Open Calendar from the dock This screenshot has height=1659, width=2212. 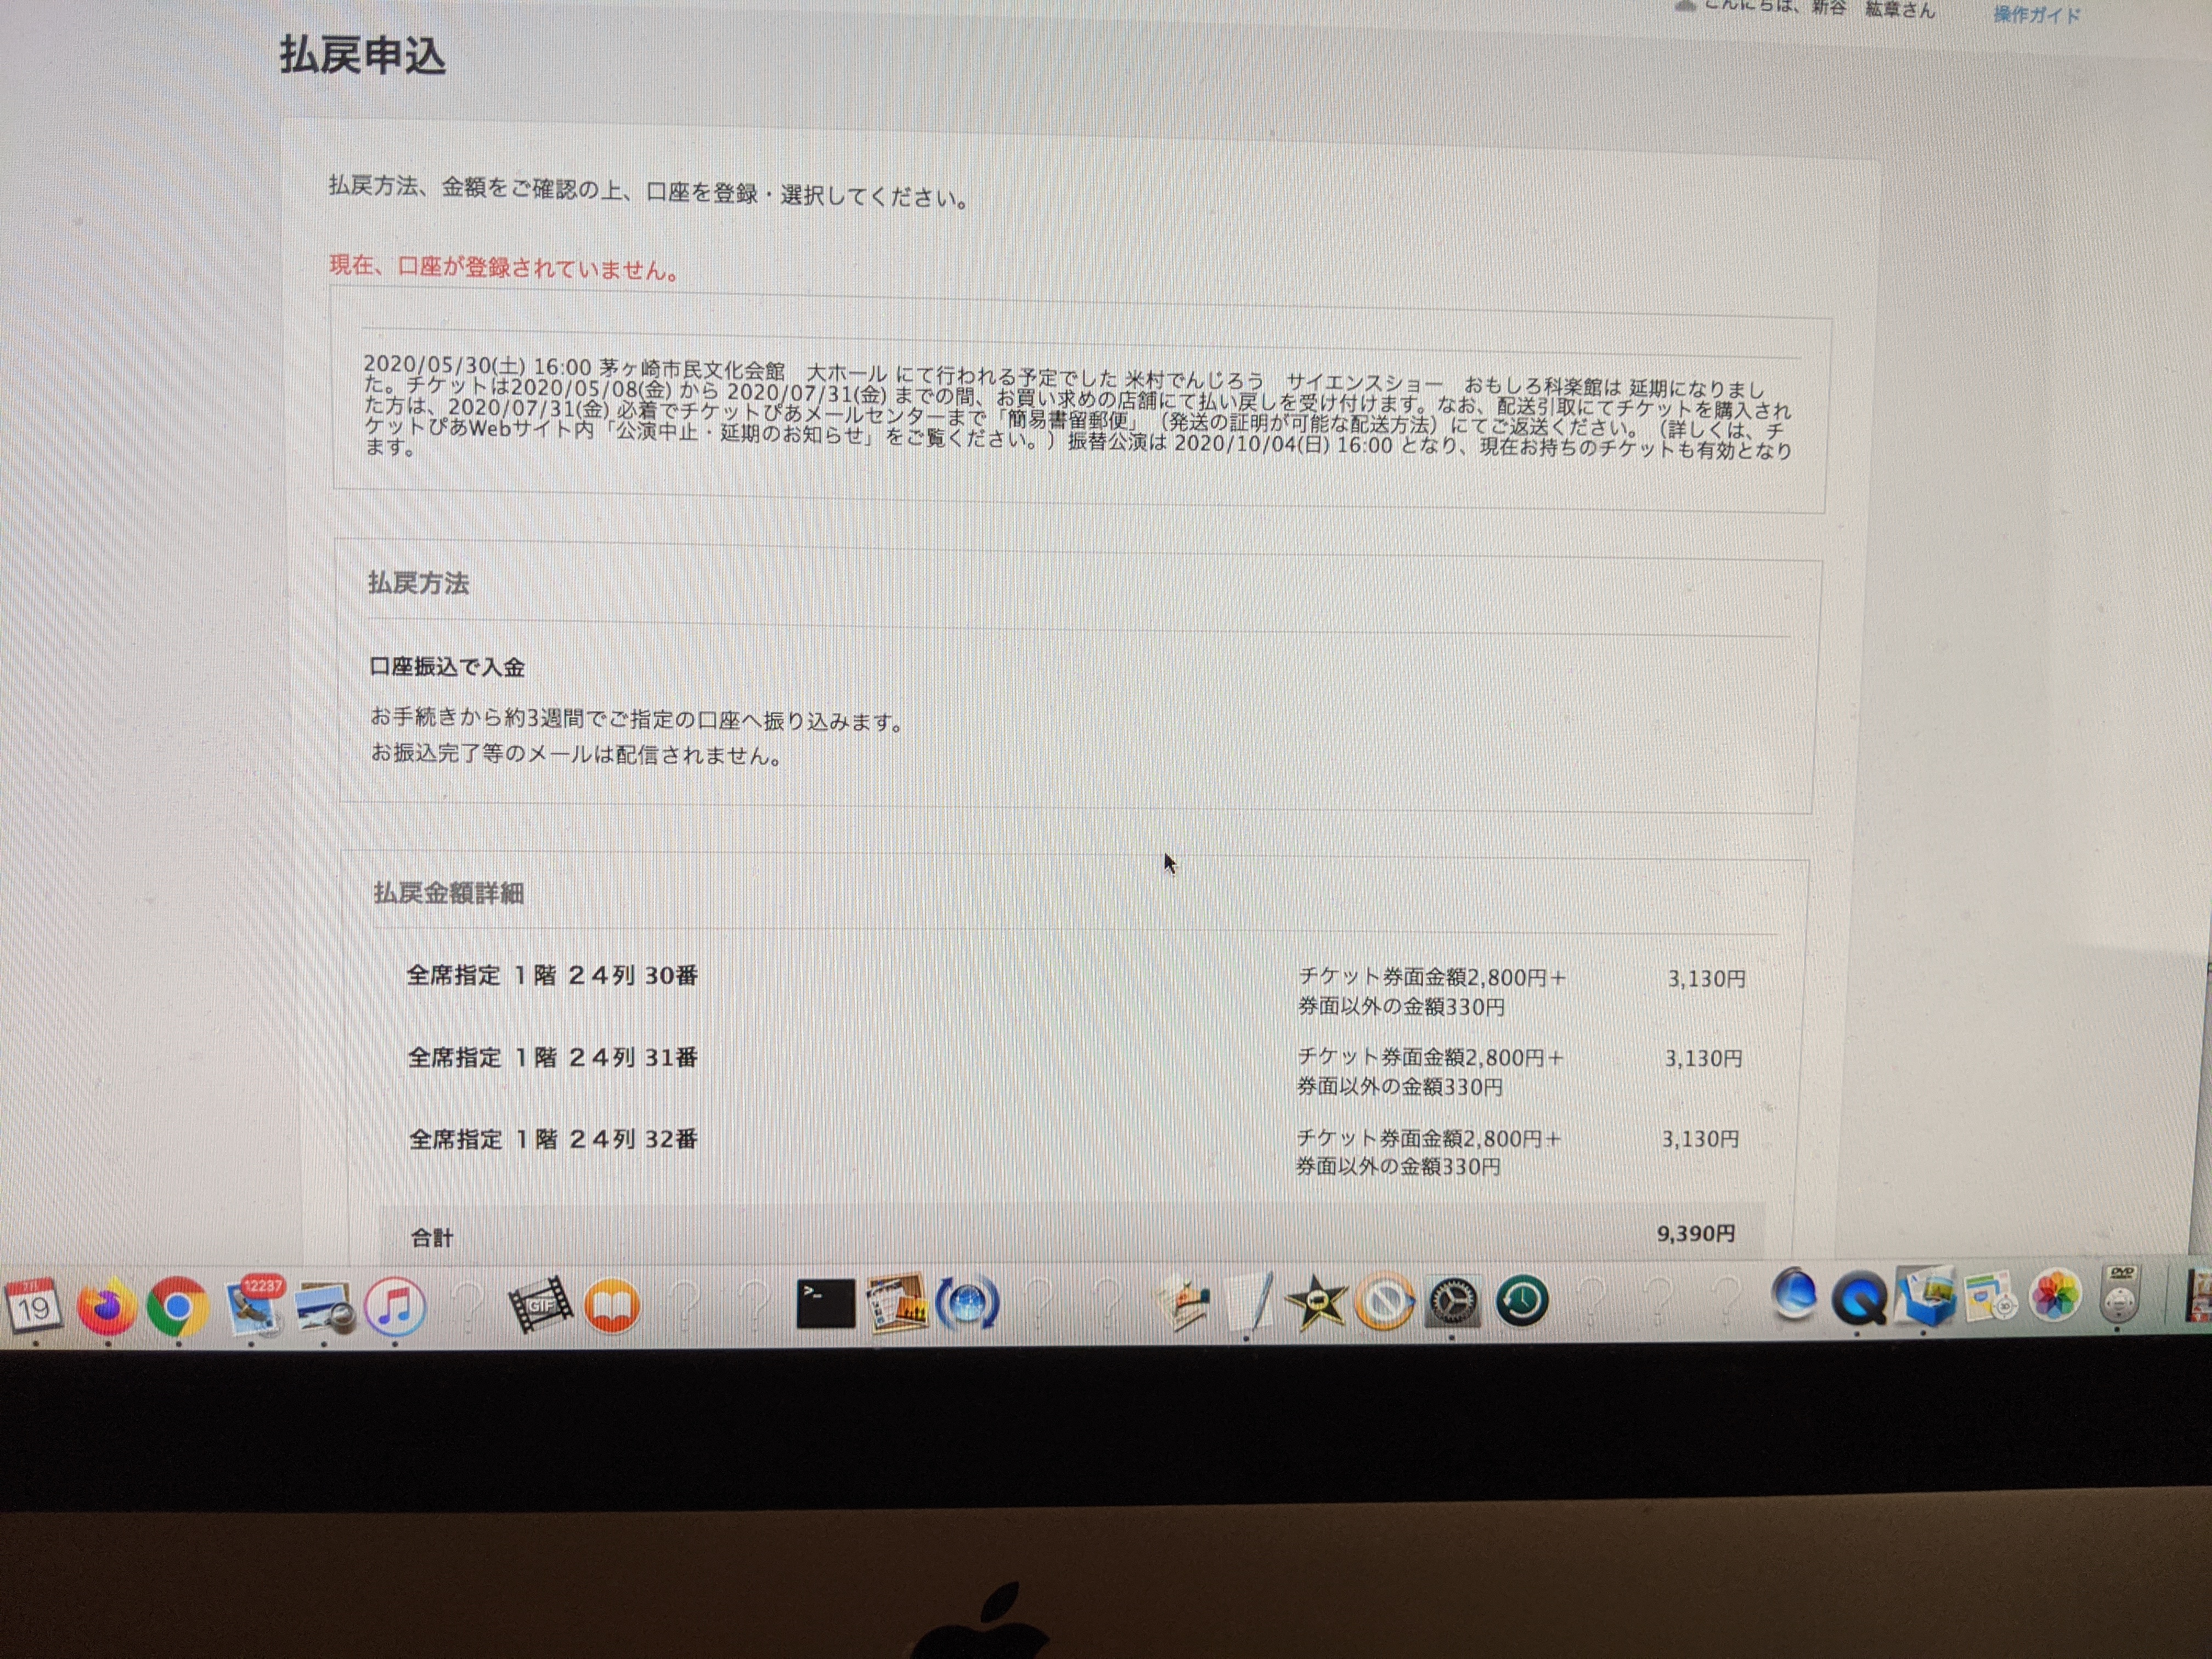(33, 1305)
